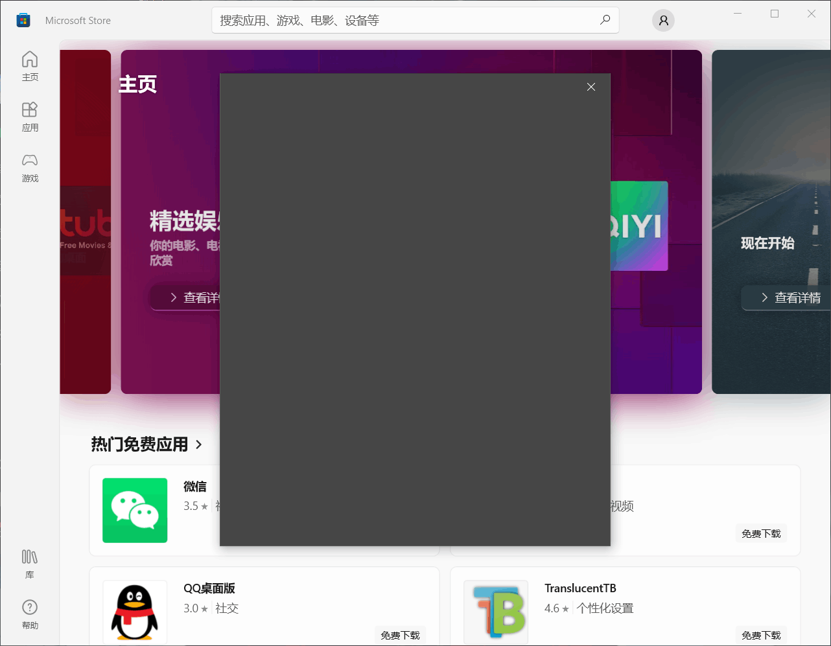
Task: Open the user account profile icon
Action: pos(663,20)
